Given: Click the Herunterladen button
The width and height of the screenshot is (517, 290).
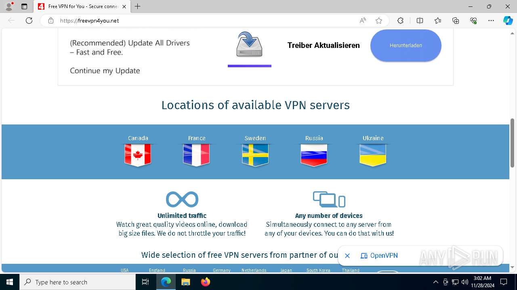Looking at the screenshot, I should tap(406, 46).
